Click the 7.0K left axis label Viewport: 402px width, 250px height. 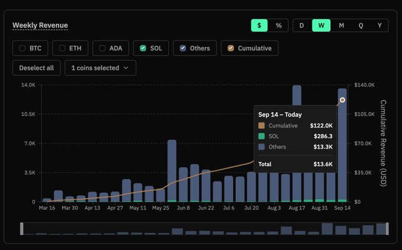pos(30,144)
